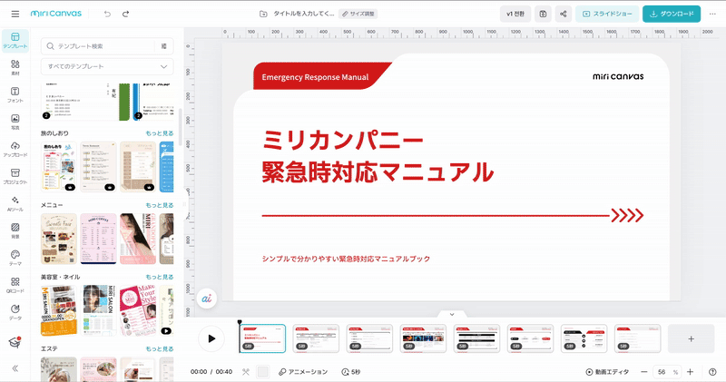Select the pink Miri Coffee menu template
The width and height of the screenshot is (726, 382).
click(99, 239)
